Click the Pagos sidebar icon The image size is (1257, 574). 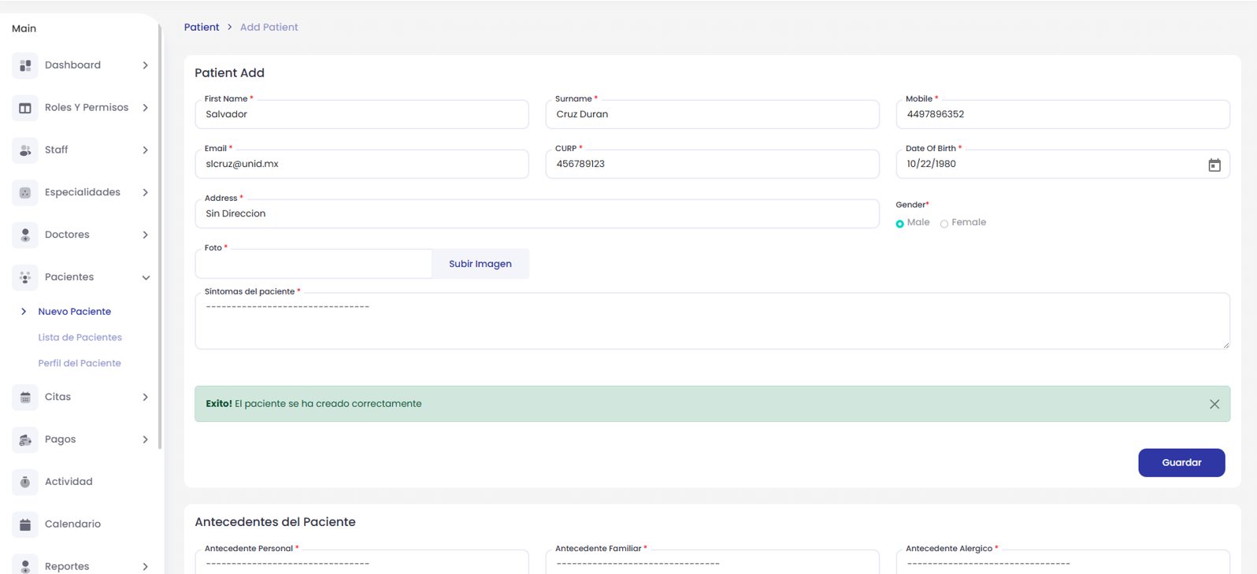pyautogui.click(x=25, y=440)
